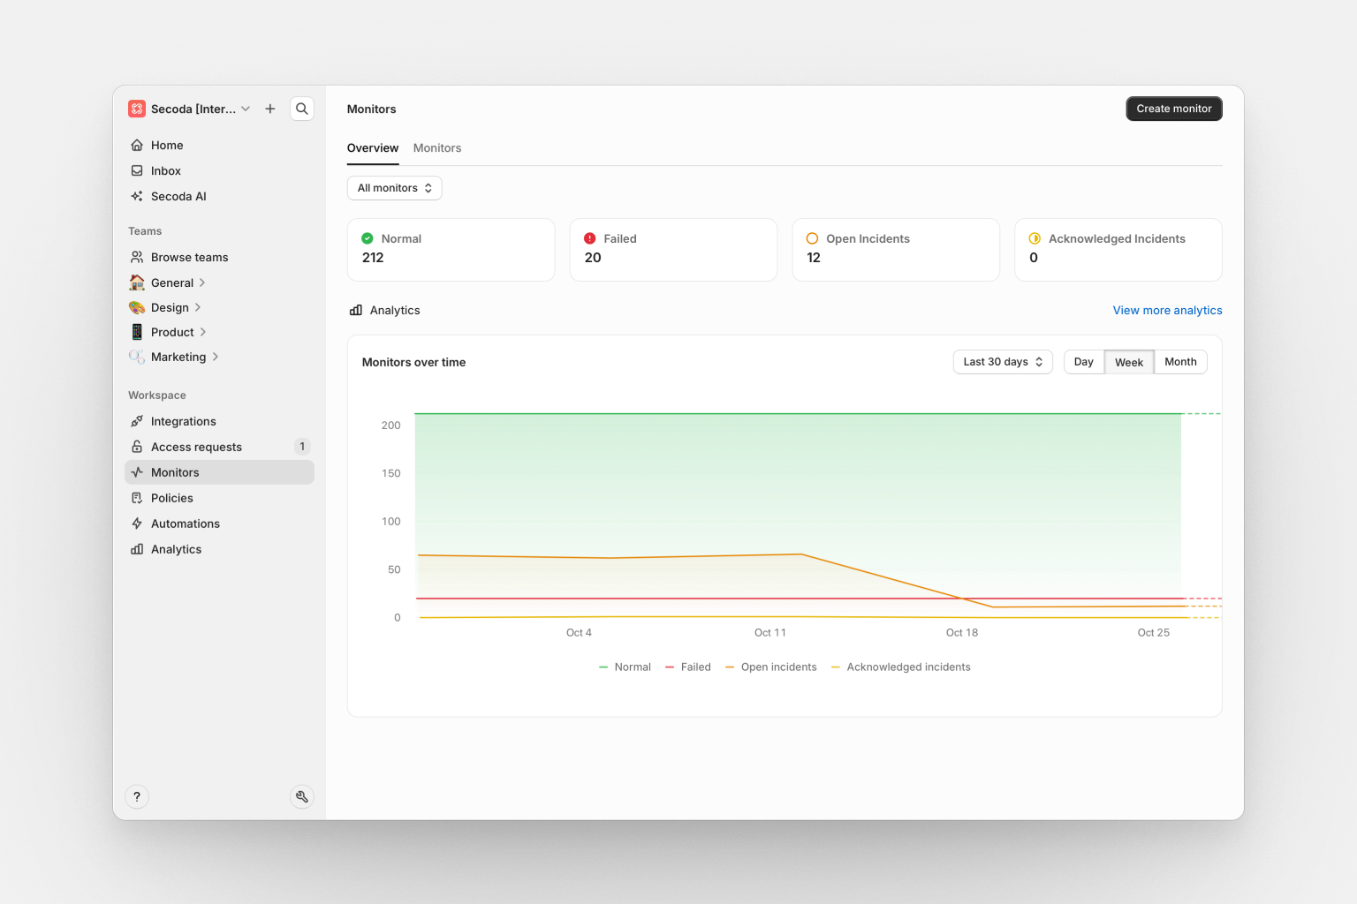The image size is (1357, 904).
Task: Open the Last 30 days range dropdown
Action: click(x=1002, y=362)
